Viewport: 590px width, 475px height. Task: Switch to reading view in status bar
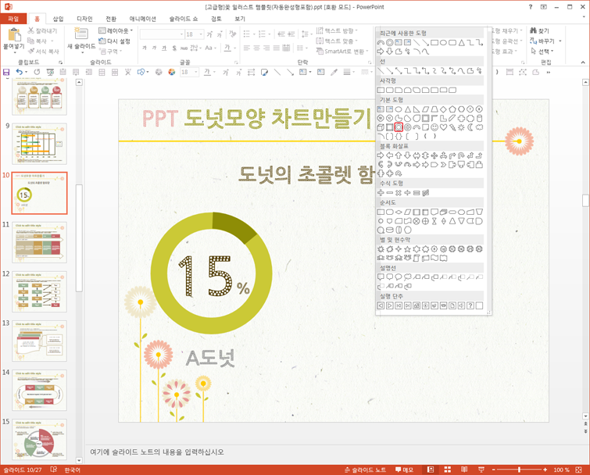click(464, 470)
